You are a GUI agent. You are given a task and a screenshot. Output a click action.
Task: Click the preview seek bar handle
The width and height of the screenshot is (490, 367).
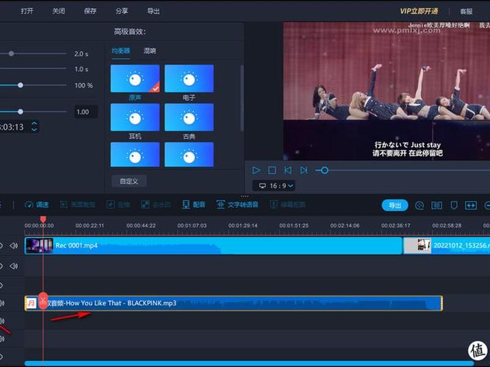point(325,170)
